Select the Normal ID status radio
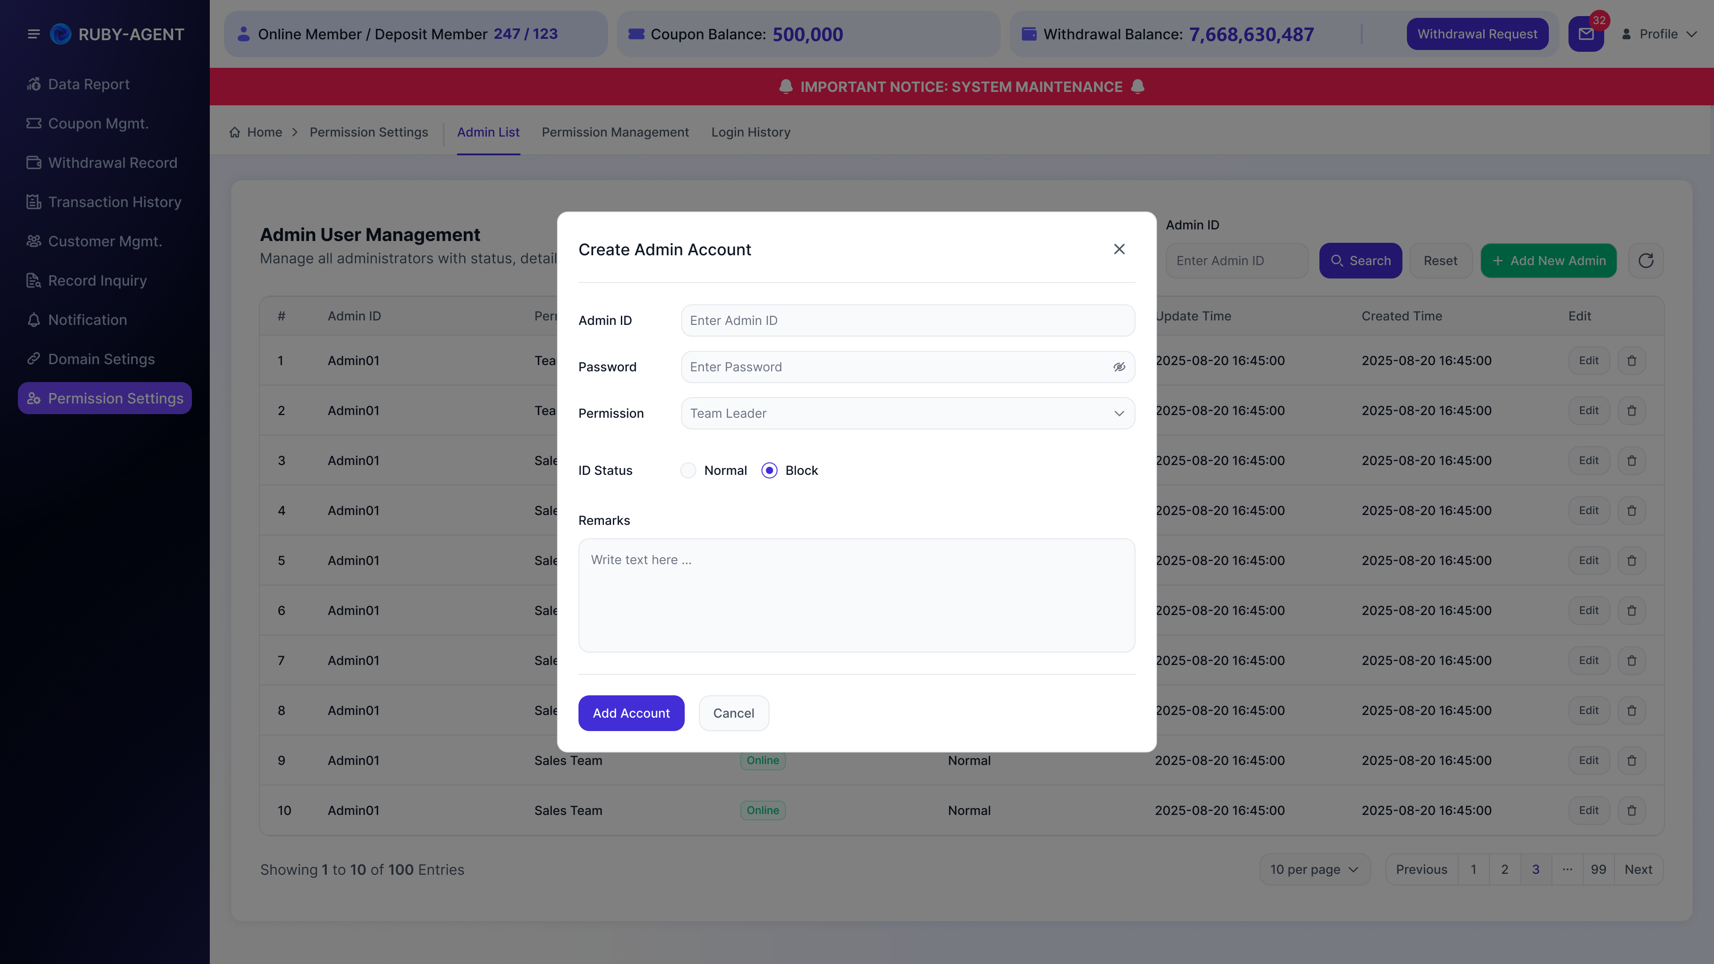This screenshot has width=1714, height=964. pos(689,470)
